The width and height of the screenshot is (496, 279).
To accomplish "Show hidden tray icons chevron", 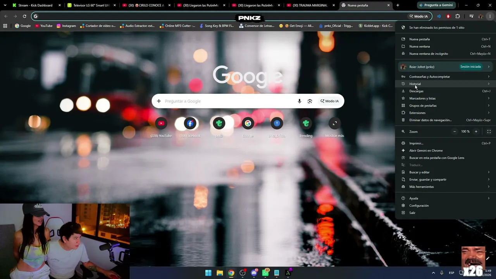I will [433, 273].
